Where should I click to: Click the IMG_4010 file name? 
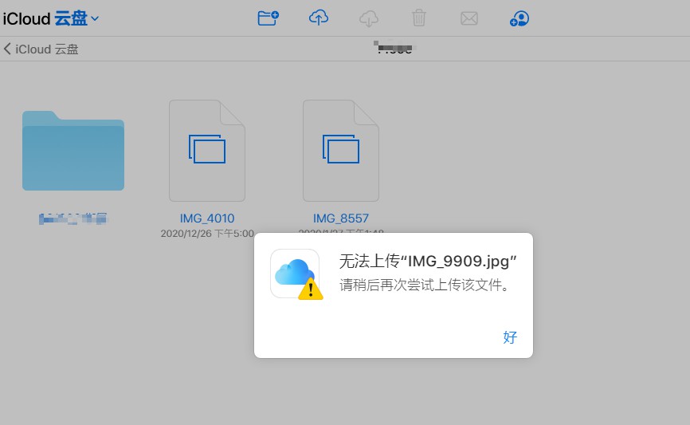207,218
